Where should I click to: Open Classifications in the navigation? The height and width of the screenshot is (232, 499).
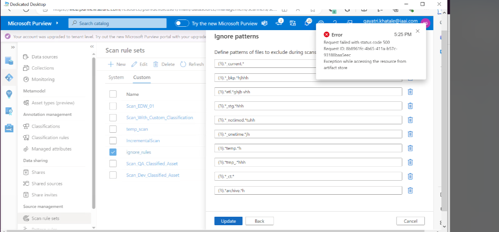tap(45, 126)
